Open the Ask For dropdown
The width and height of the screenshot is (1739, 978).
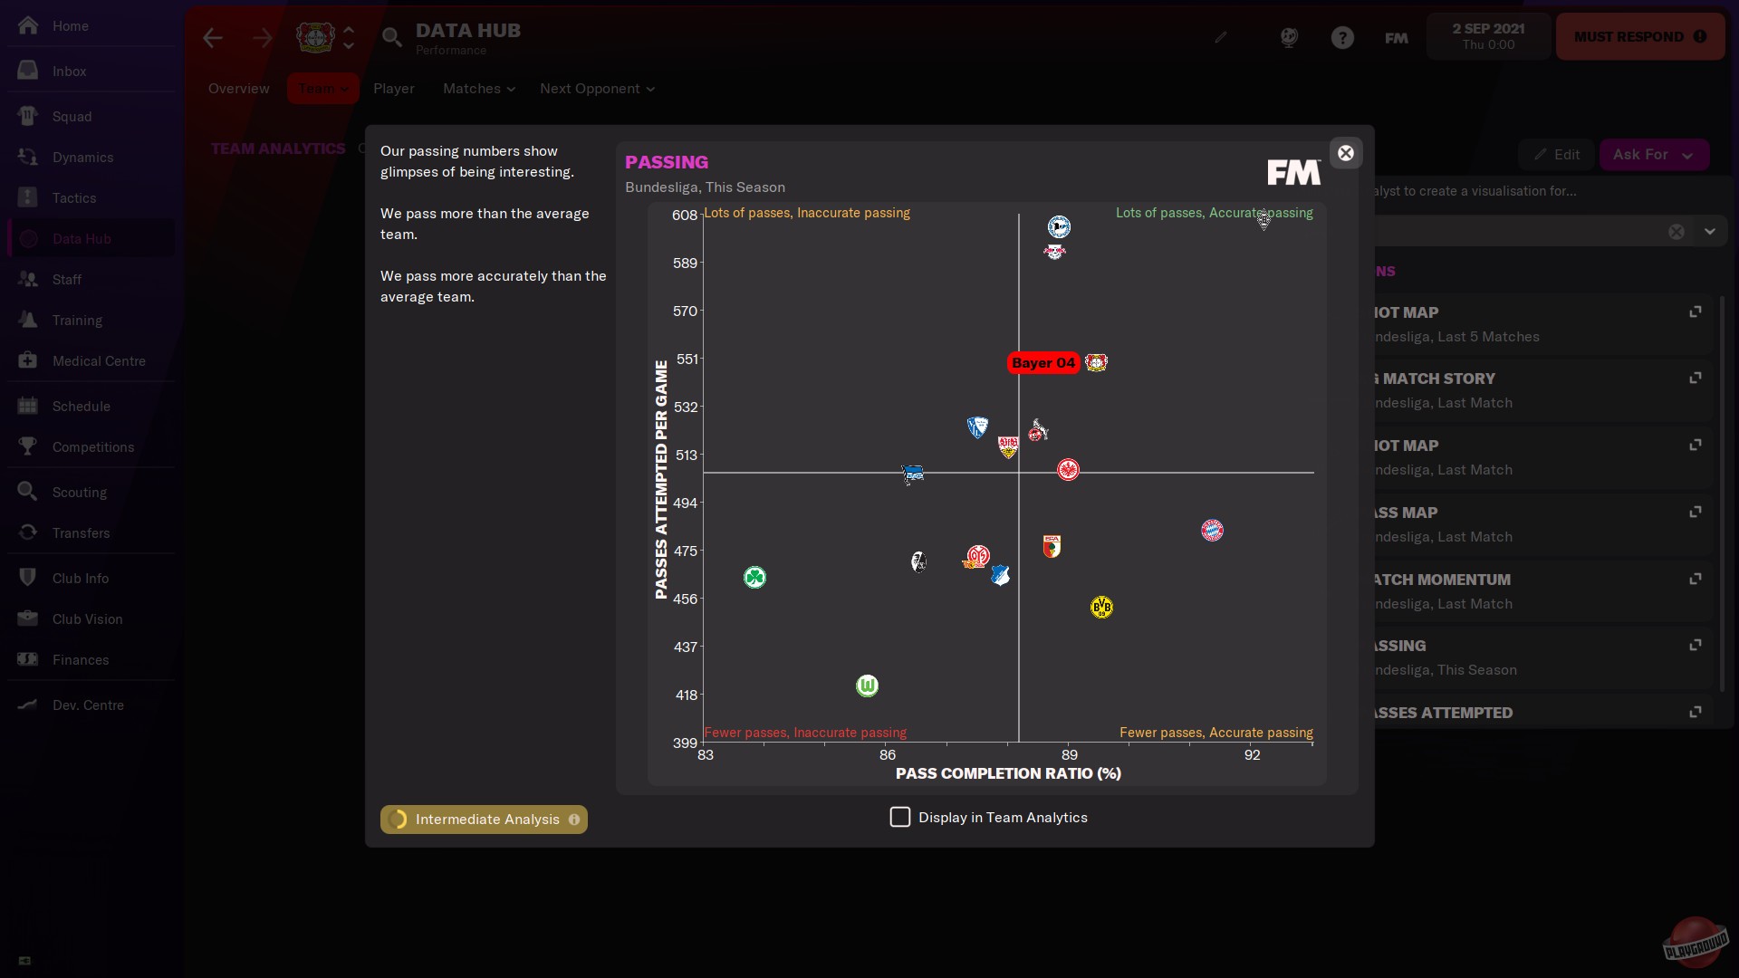(1654, 155)
